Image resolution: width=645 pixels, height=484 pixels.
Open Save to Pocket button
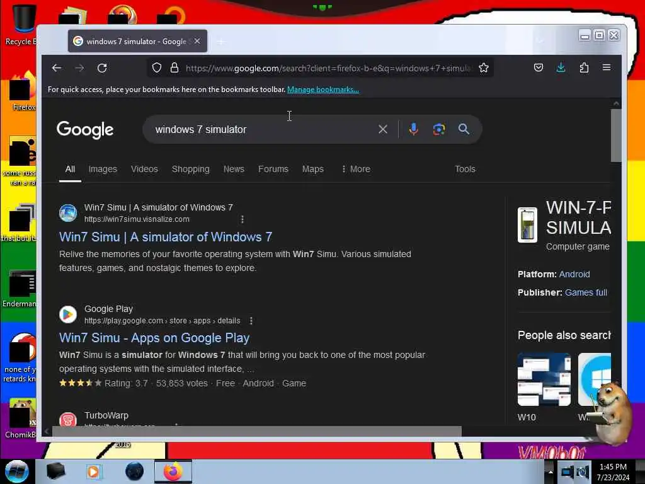click(x=538, y=67)
